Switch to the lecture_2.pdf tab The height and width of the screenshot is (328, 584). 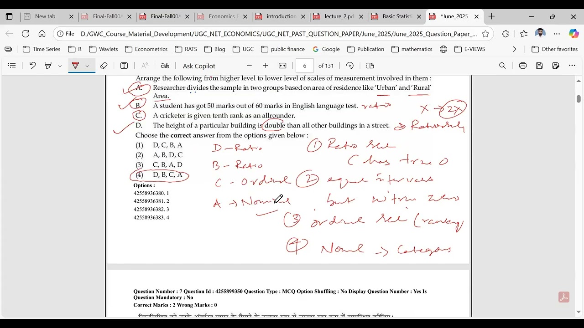coord(338,16)
